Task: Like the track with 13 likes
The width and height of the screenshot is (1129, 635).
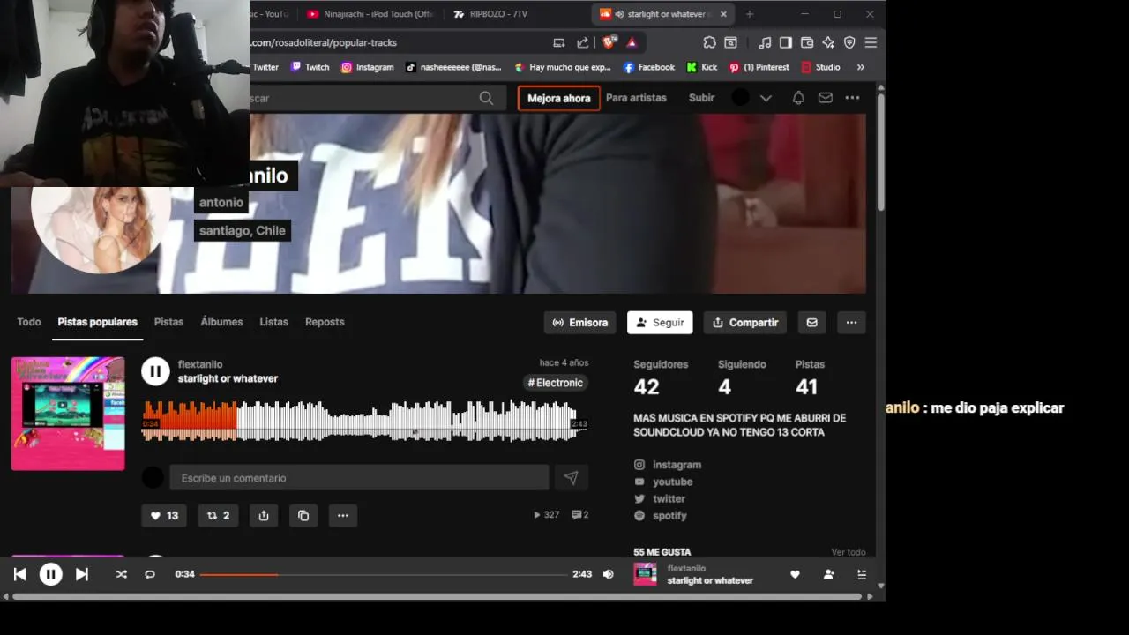Action: [x=164, y=516]
